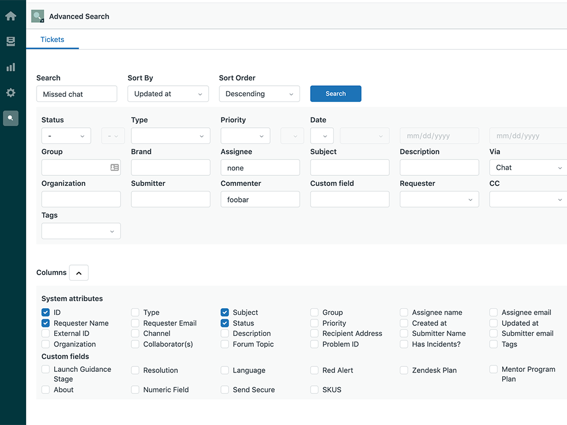Uncheck the Status column checkbox

[x=225, y=323]
